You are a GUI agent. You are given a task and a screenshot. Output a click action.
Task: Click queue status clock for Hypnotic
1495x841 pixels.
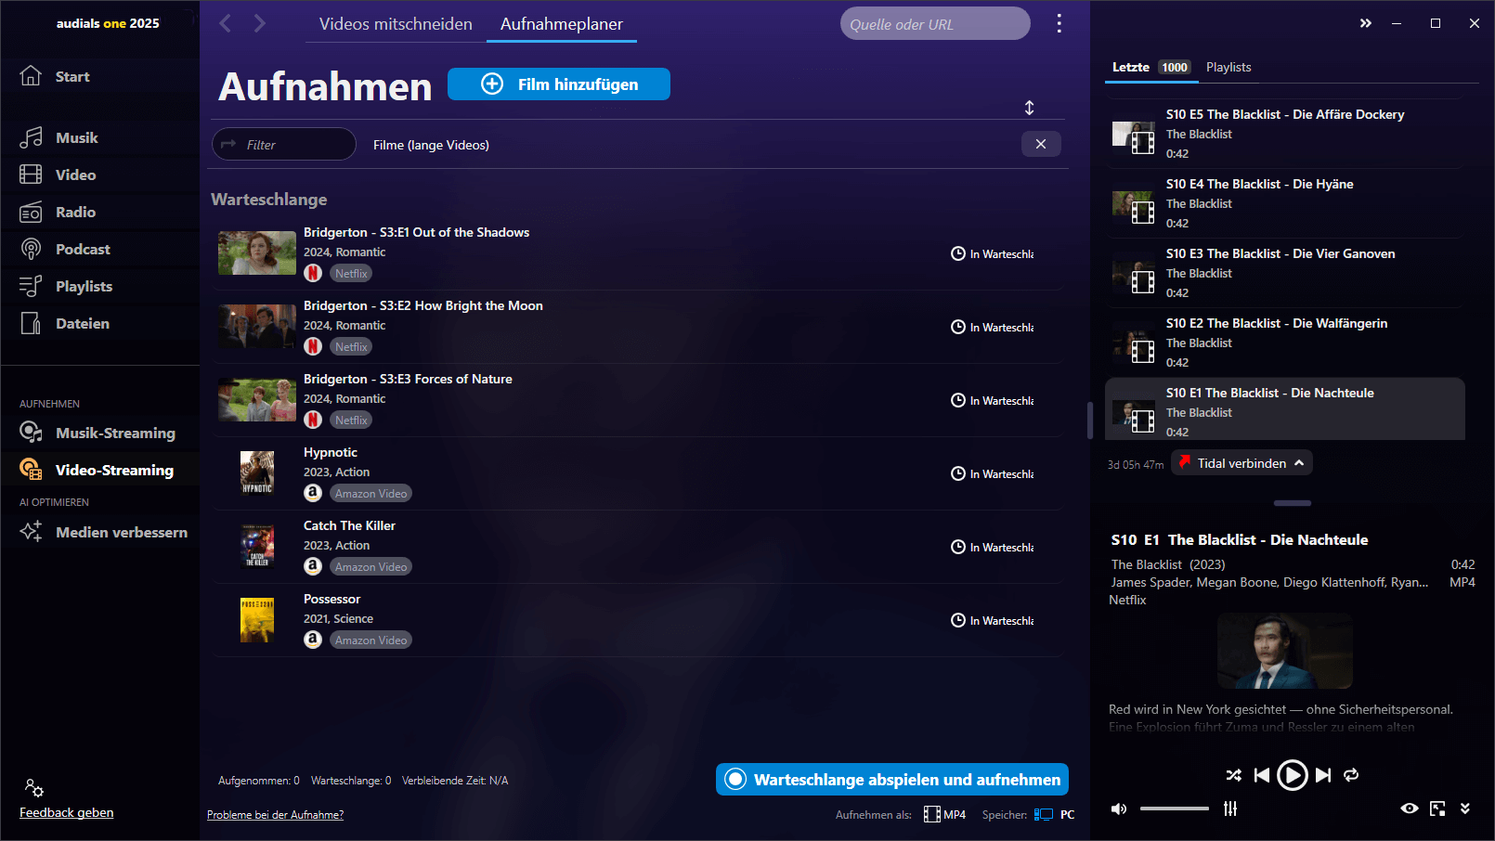point(958,473)
